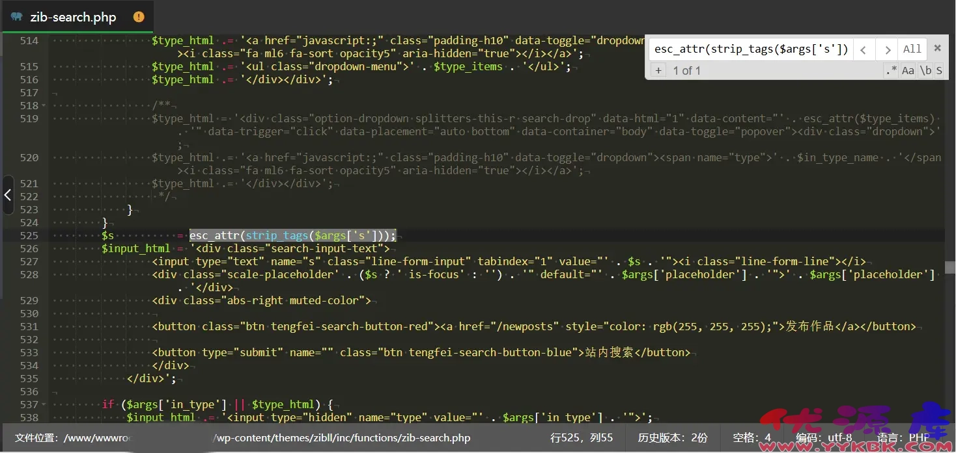Image resolution: width=956 pixels, height=453 pixels.
Task: Go to next search match arrow
Action: click(x=886, y=49)
